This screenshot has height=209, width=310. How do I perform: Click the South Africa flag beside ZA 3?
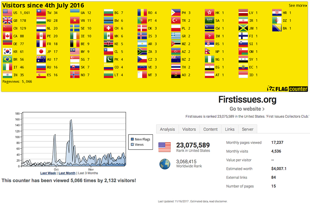click(142, 51)
